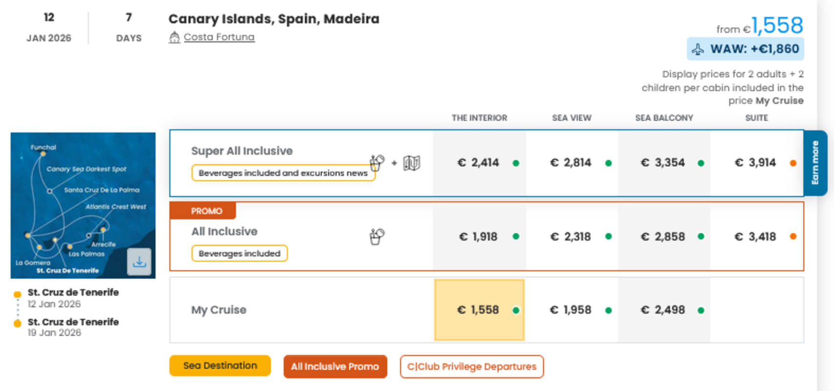Select the Sea Destination tag
834x391 pixels.
click(220, 366)
